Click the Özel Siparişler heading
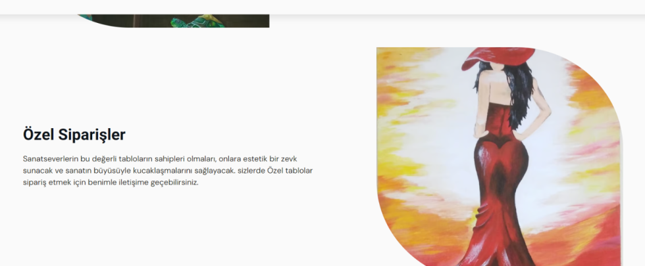The image size is (645, 266). click(74, 135)
